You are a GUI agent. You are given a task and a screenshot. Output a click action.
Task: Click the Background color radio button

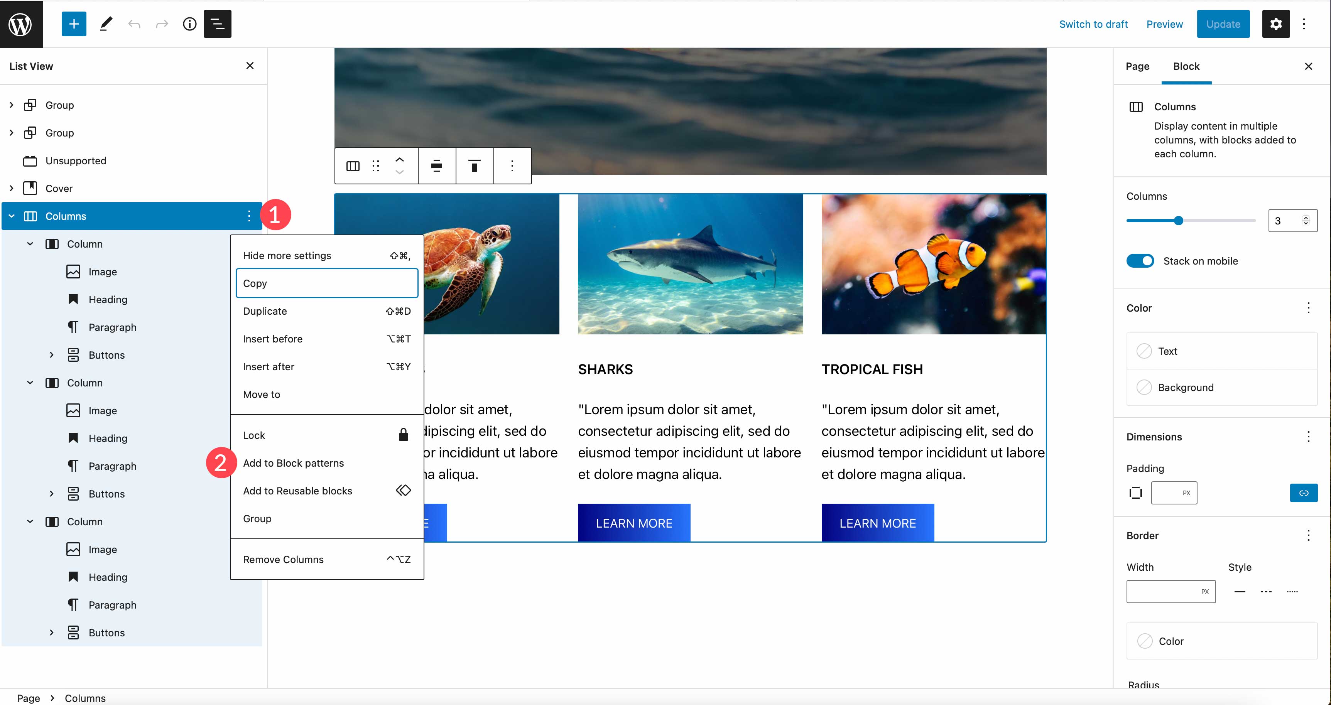click(1144, 387)
